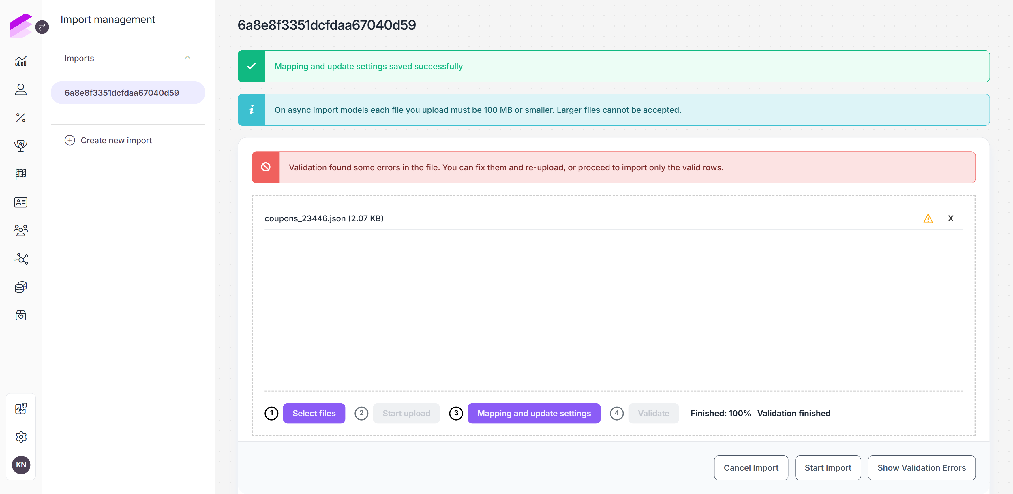The image size is (1013, 494).
Task: Open the analytics chart icon in sidebar
Action: coord(21,61)
